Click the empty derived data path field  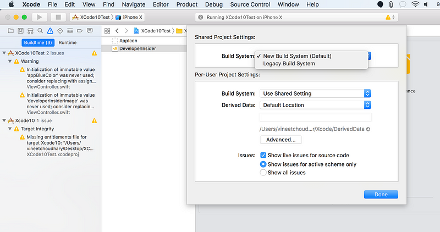315,117
